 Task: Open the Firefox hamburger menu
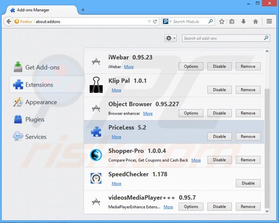269,21
